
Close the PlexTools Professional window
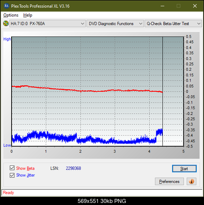195,6
